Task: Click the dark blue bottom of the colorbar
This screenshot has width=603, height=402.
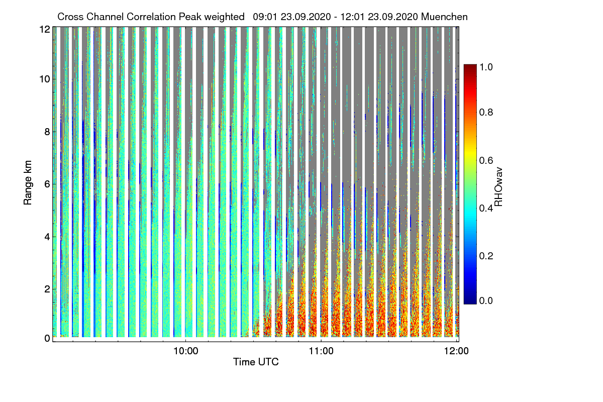Action: tap(470, 299)
